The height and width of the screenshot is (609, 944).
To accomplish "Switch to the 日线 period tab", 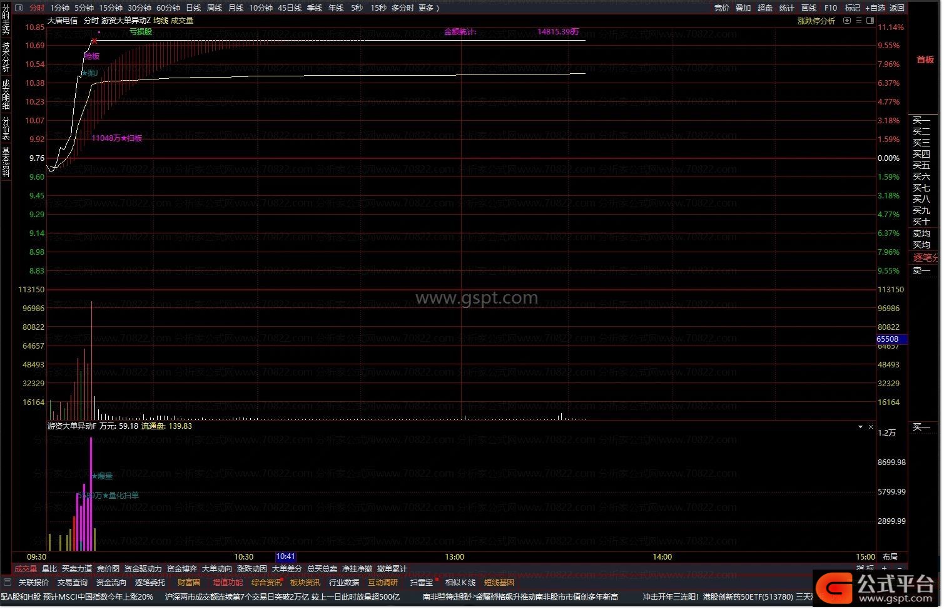I will [193, 8].
